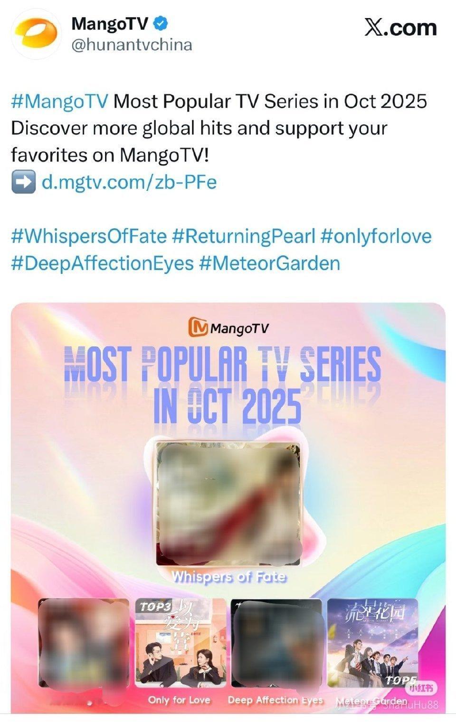The width and height of the screenshot is (456, 723).
Task: Open the Deep Affection Eyes poster thumbnail
Action: (x=276, y=643)
